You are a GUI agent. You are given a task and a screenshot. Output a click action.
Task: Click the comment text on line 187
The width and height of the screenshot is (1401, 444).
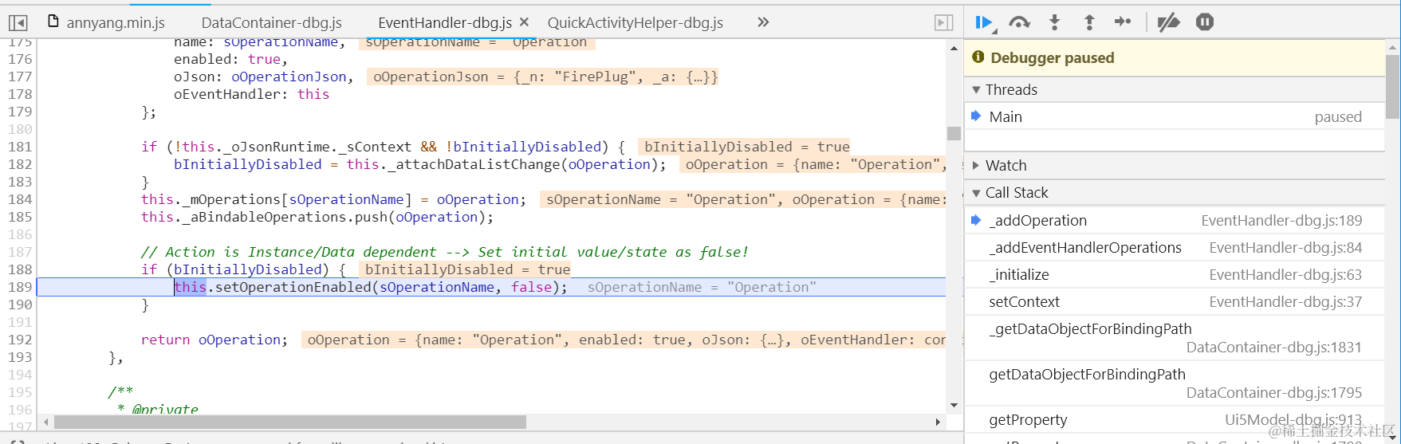[445, 252]
